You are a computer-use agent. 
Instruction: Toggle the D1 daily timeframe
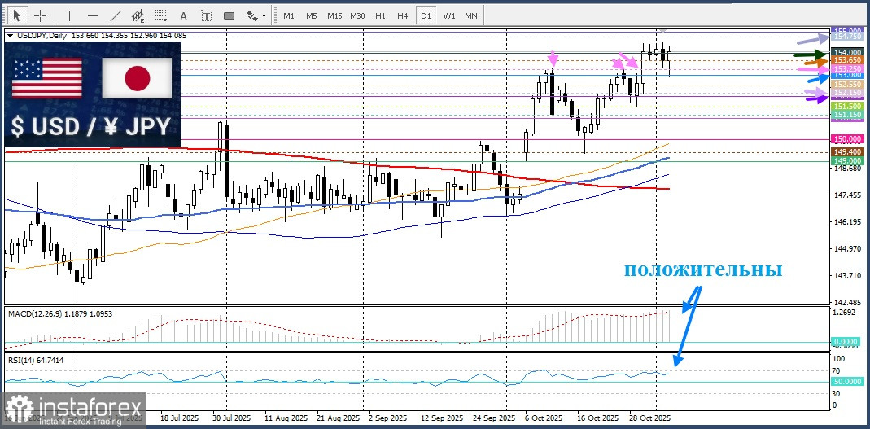click(x=425, y=15)
